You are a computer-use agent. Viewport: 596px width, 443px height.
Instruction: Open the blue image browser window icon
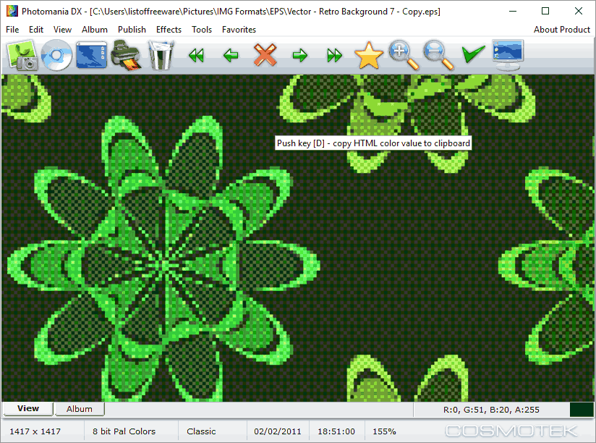(x=91, y=56)
